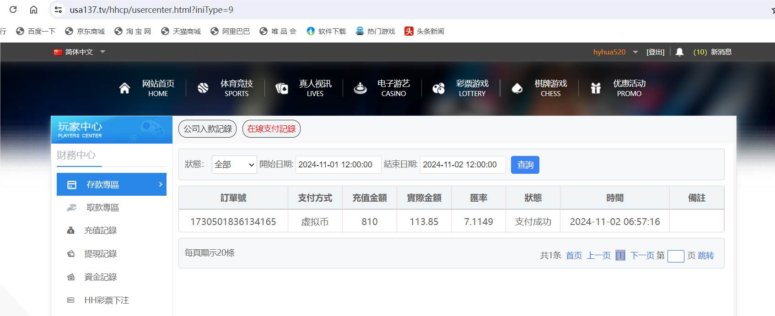Click the 下一页 pagination link
775x316 pixels.
point(642,256)
